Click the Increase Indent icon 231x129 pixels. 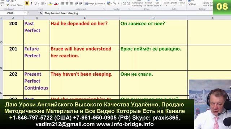pyautogui.click(x=81, y=3)
